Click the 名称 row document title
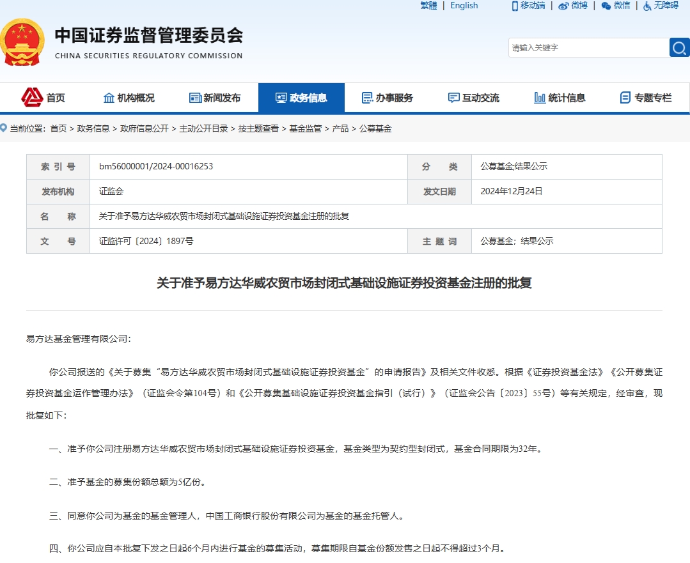 224,216
